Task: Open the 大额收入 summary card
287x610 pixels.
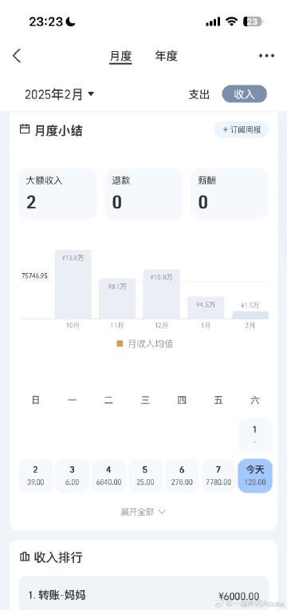Action: [x=57, y=193]
